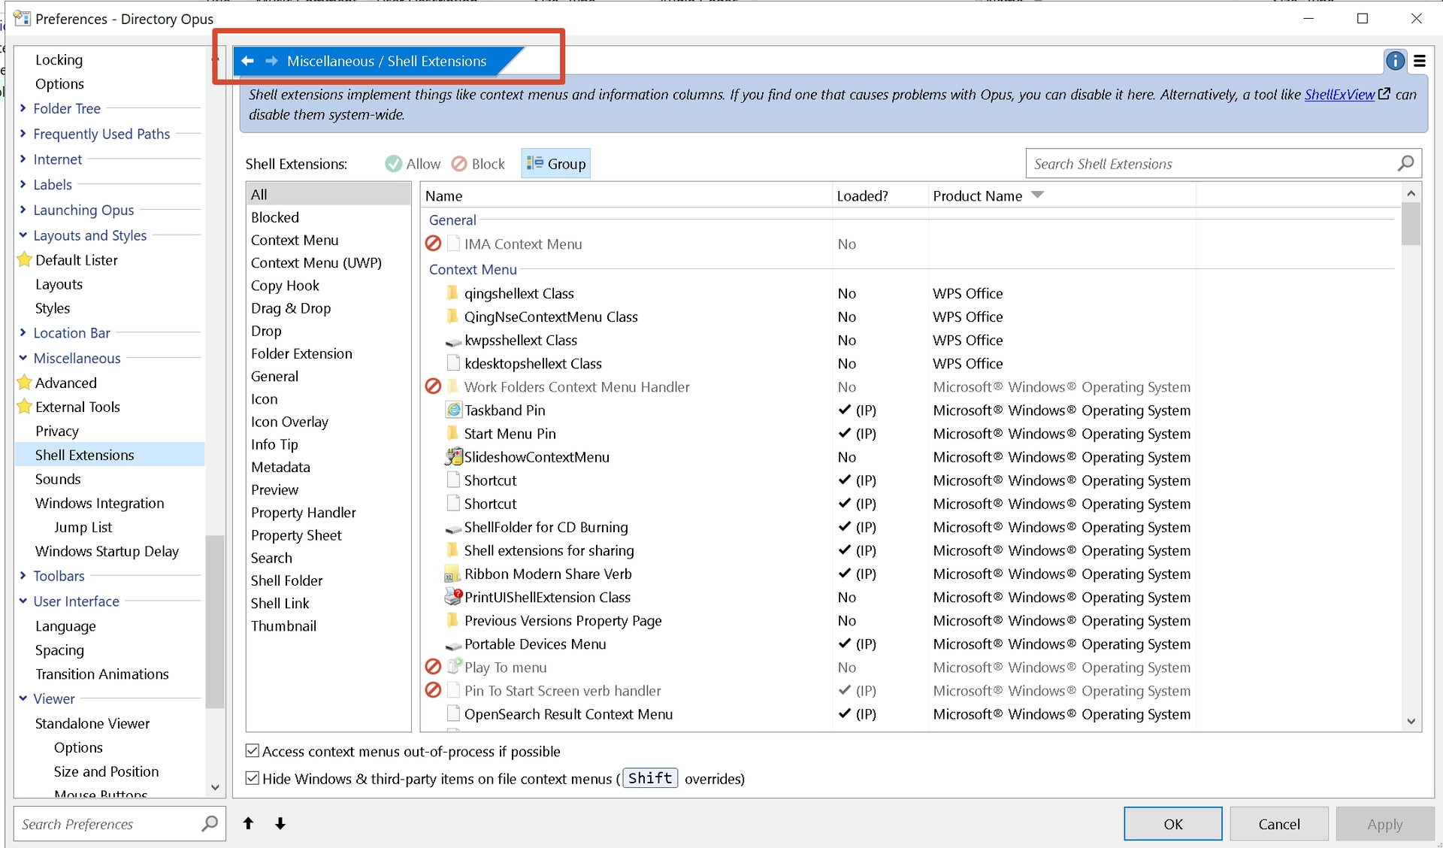This screenshot has width=1443, height=848.
Task: Click the move-down arrow at bottom
Action: point(280,824)
